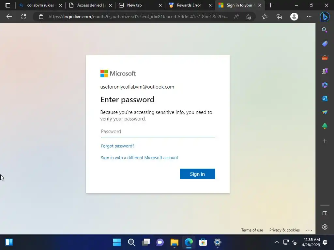Open sidebar Drop paper plane icon
The width and height of the screenshot is (334, 250).
(325, 112)
